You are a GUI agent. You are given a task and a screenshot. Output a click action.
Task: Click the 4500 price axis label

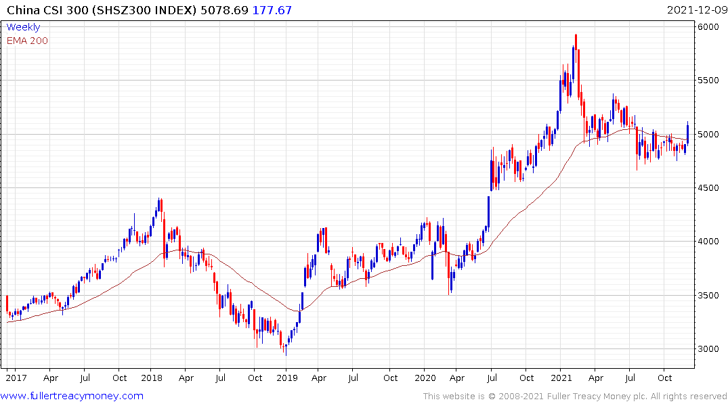click(x=708, y=188)
